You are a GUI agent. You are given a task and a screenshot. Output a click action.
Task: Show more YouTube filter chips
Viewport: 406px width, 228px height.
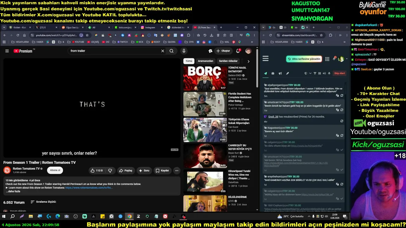tap(248, 61)
